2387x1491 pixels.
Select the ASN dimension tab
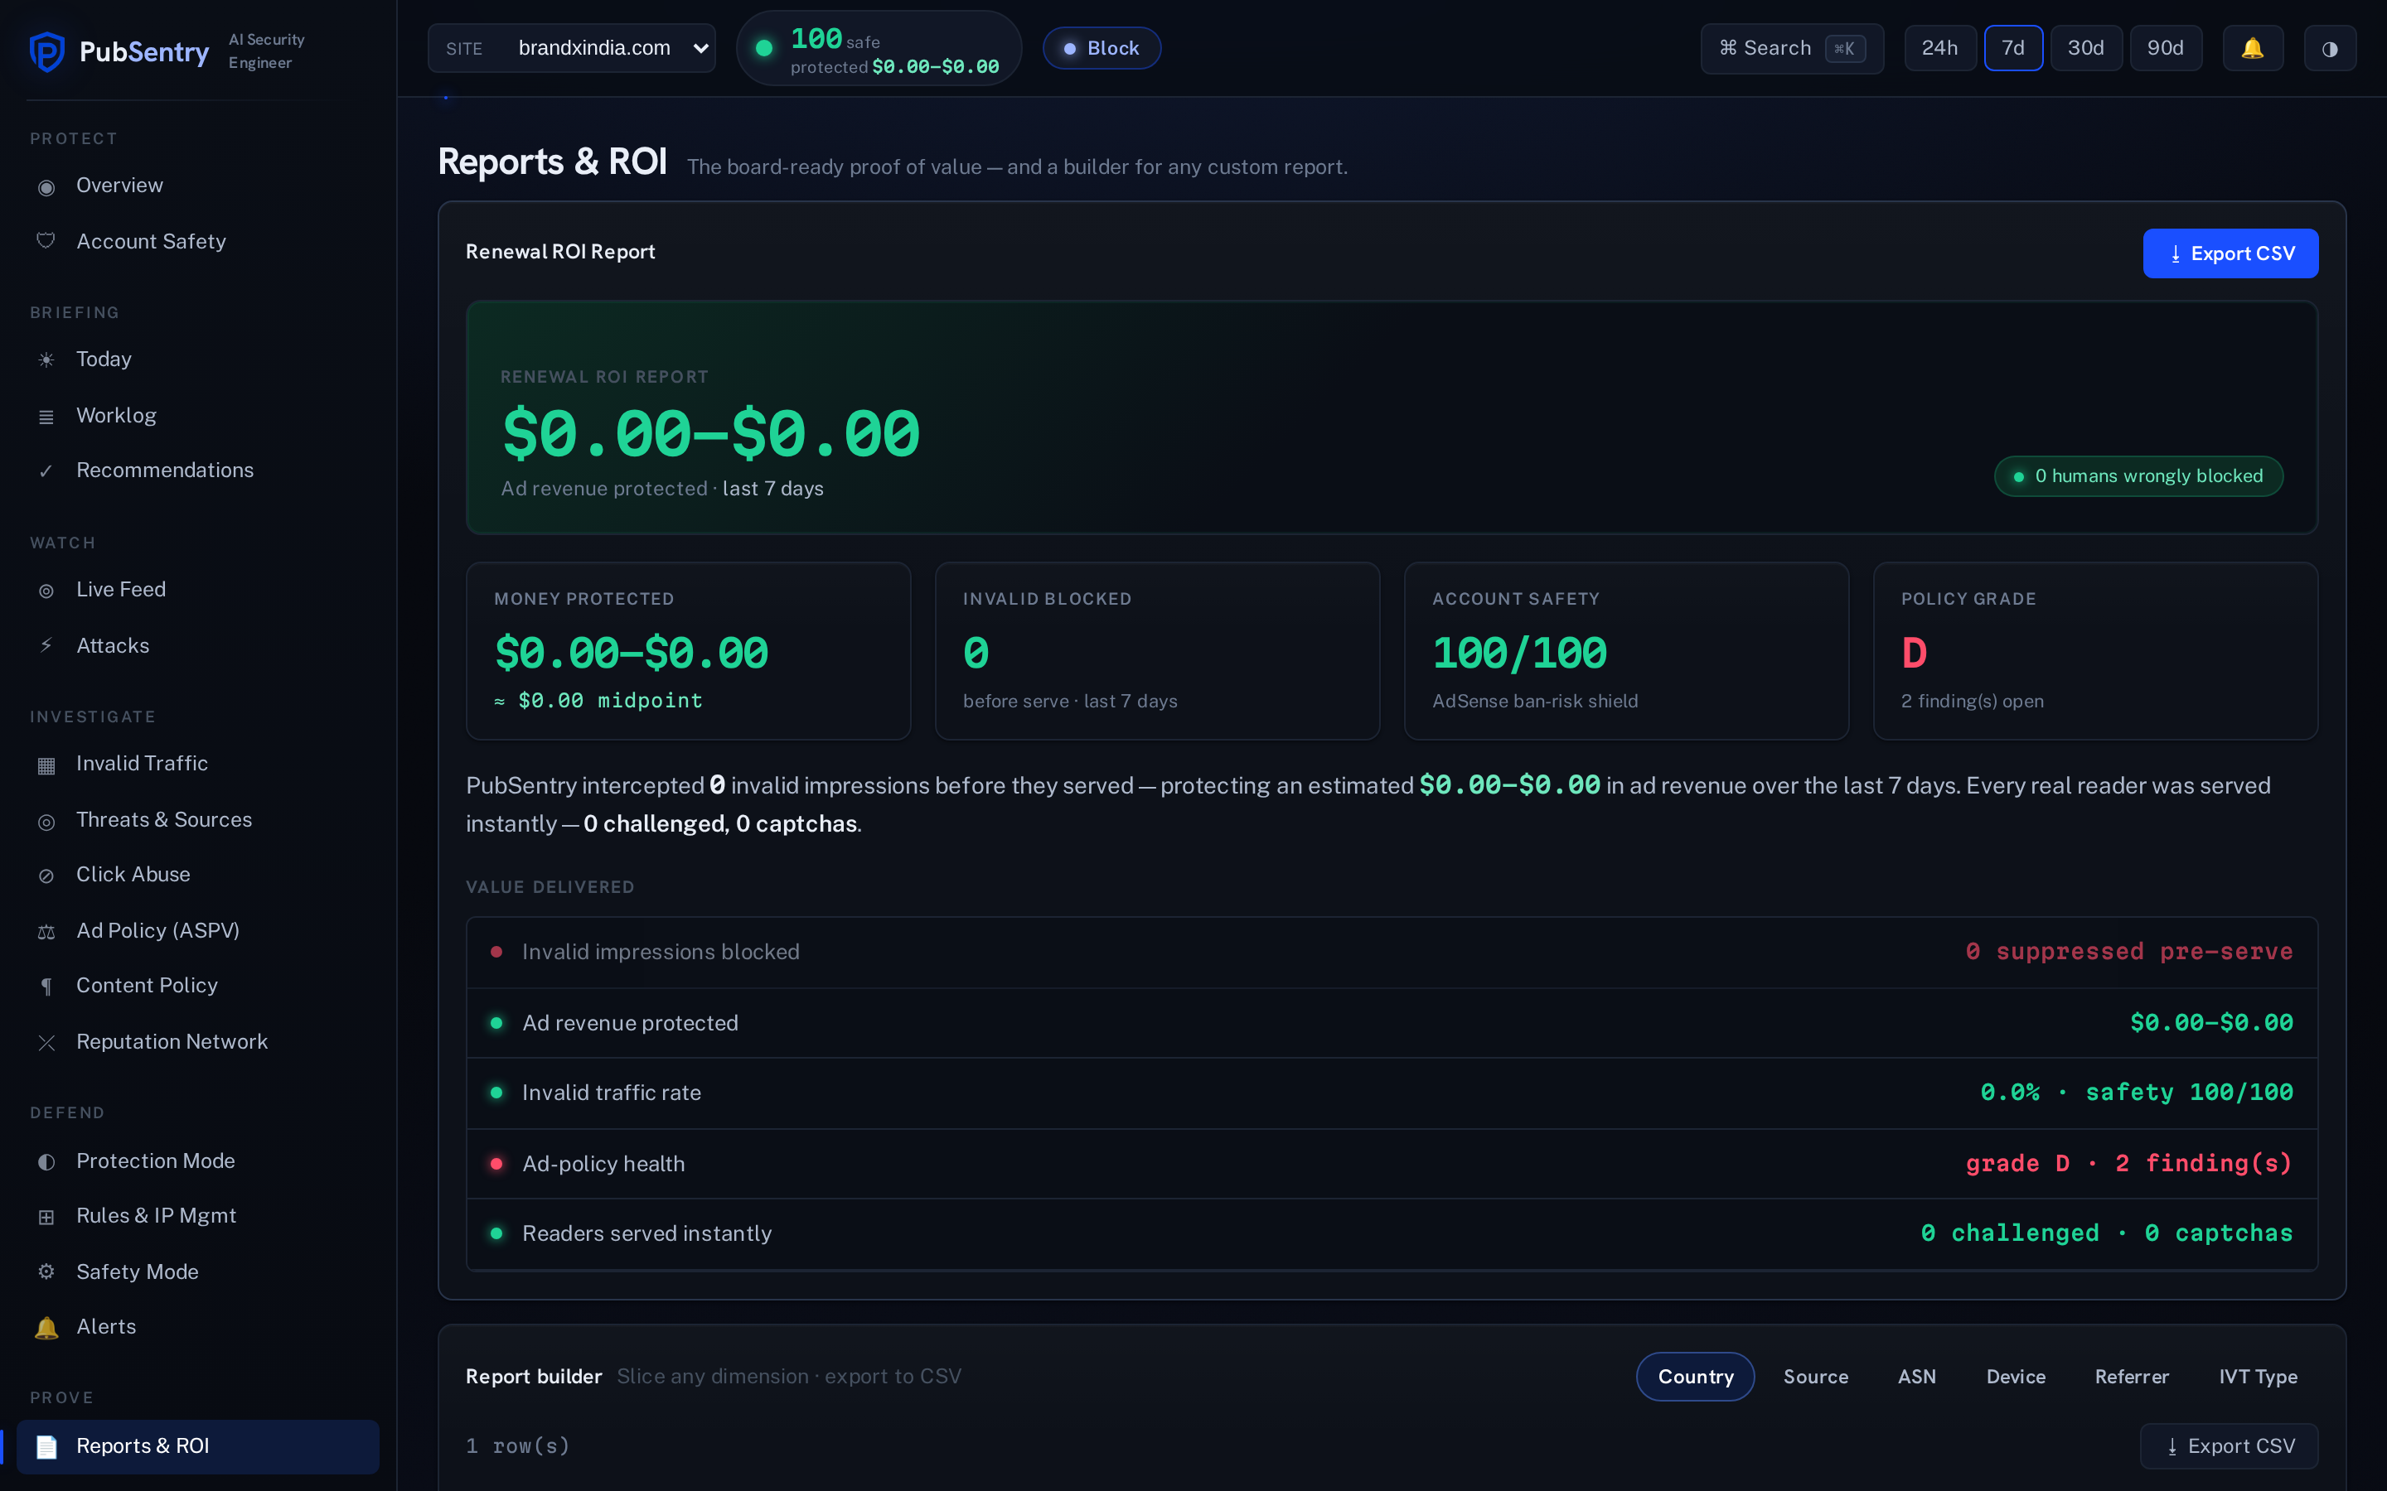point(1918,1377)
